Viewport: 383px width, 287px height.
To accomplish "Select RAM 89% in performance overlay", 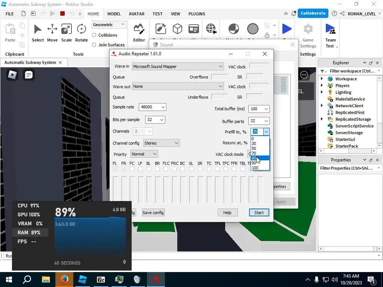I will pyautogui.click(x=30, y=232).
